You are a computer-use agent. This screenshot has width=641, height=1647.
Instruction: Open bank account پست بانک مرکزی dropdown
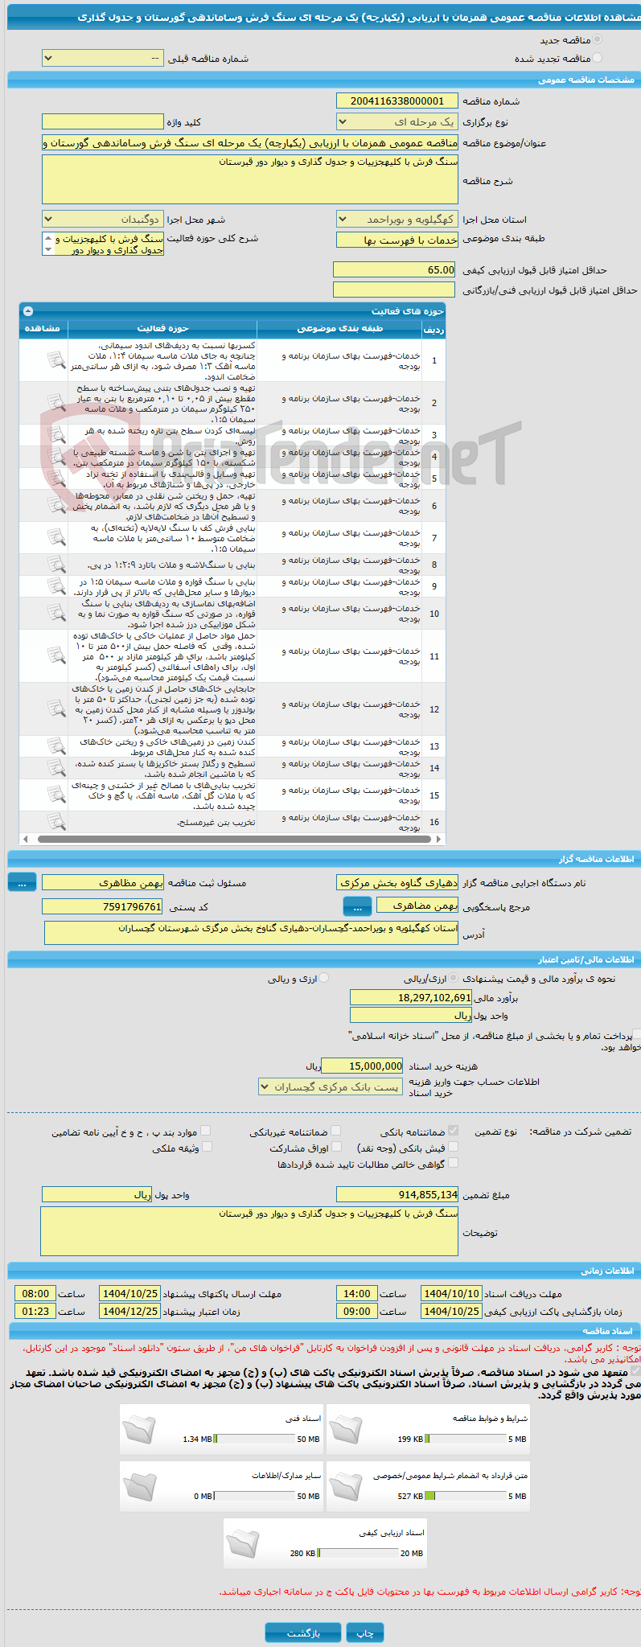click(331, 1087)
